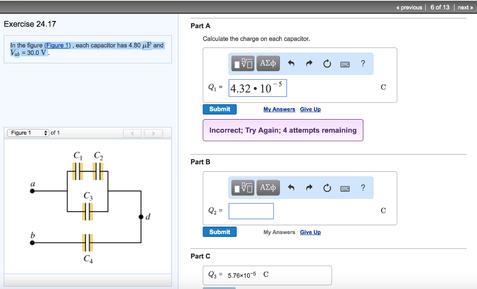This screenshot has width=477, height=289.
Task: Click the Incorrect; Try Again message
Action: (x=283, y=130)
